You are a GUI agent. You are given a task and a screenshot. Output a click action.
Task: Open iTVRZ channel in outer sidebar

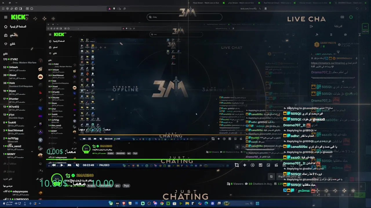click(x=23, y=61)
